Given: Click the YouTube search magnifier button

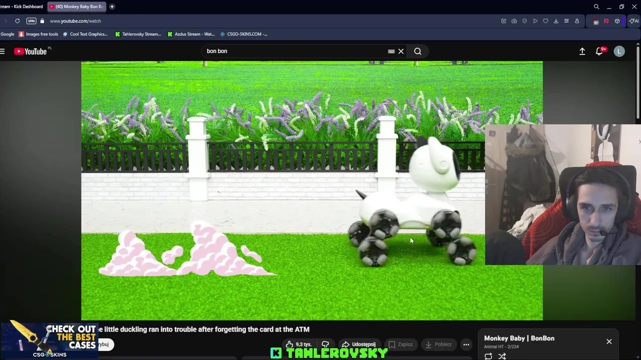Looking at the screenshot, I should [418, 51].
